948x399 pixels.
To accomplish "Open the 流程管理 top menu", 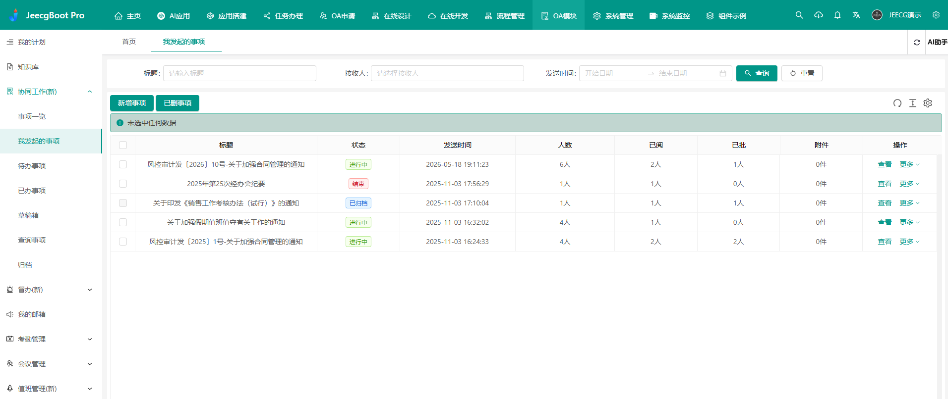I will tap(504, 15).
